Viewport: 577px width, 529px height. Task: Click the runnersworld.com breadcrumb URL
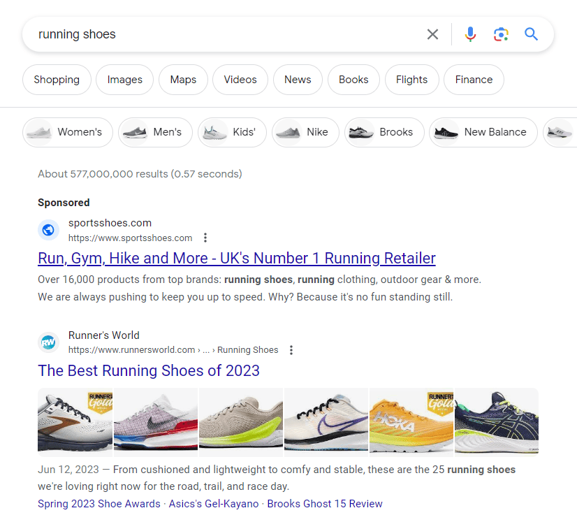[x=173, y=349]
